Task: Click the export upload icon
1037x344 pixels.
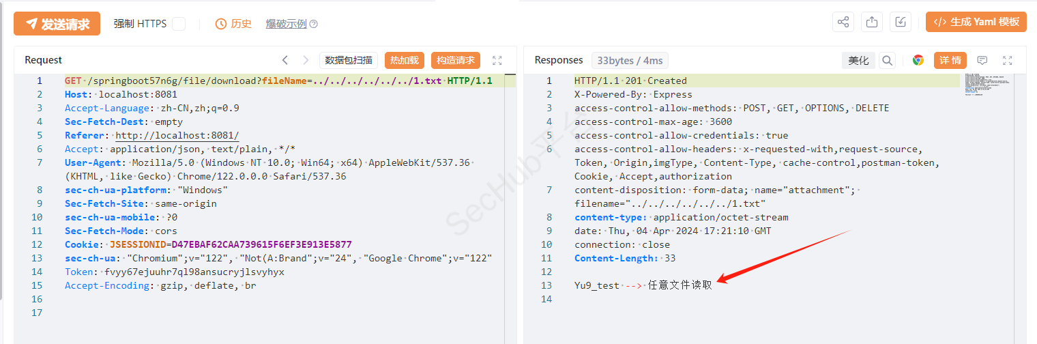Action: 871,22
